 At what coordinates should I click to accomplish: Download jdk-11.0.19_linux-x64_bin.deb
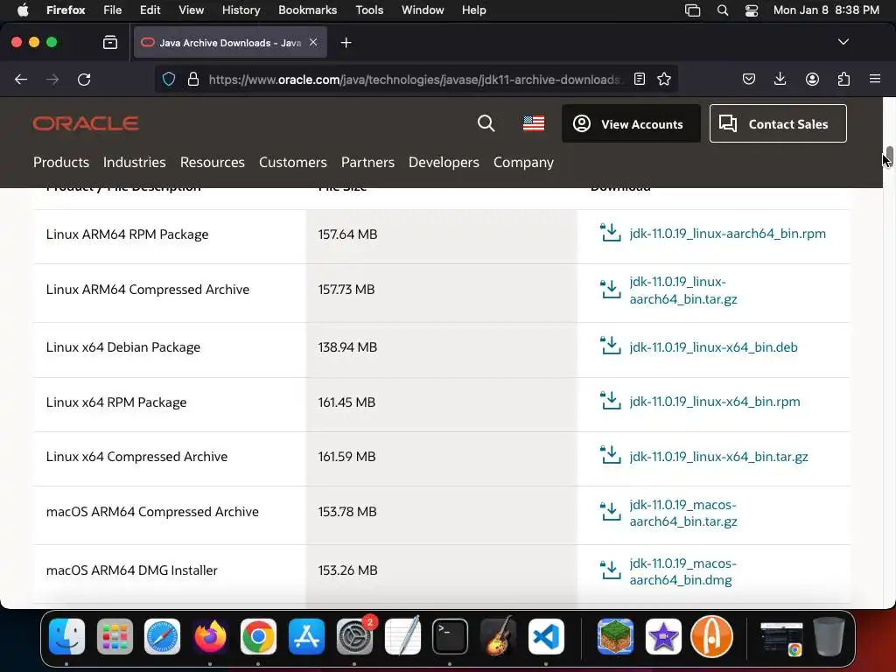713,346
